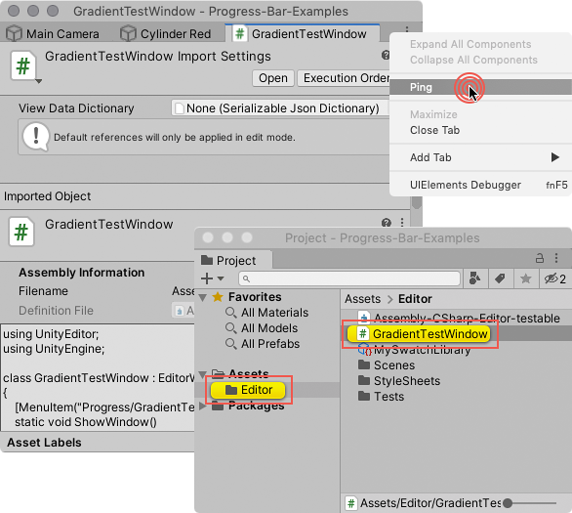Toggle the Project window lock icon
This screenshot has height=513, width=572.
(x=540, y=258)
